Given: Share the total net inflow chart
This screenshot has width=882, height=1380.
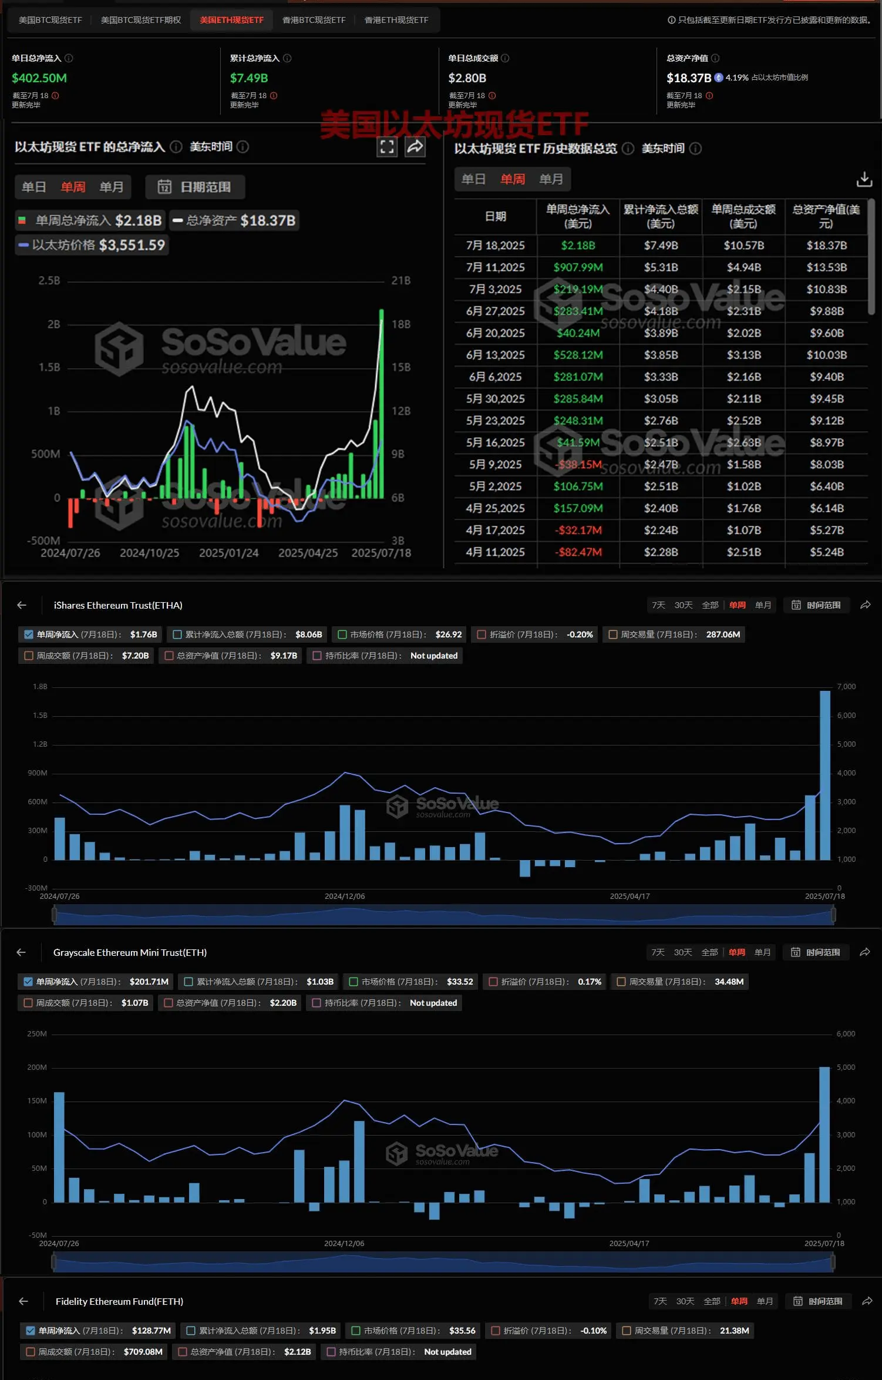Looking at the screenshot, I should point(415,147).
